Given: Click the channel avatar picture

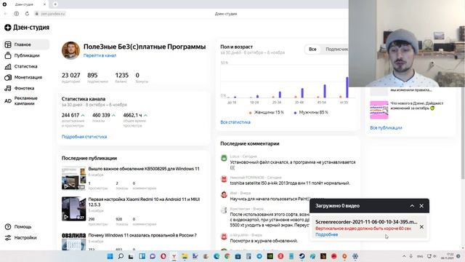Looking at the screenshot, I should pos(70,50).
